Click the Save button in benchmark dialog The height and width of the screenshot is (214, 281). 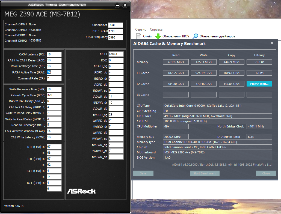click(x=143, y=173)
